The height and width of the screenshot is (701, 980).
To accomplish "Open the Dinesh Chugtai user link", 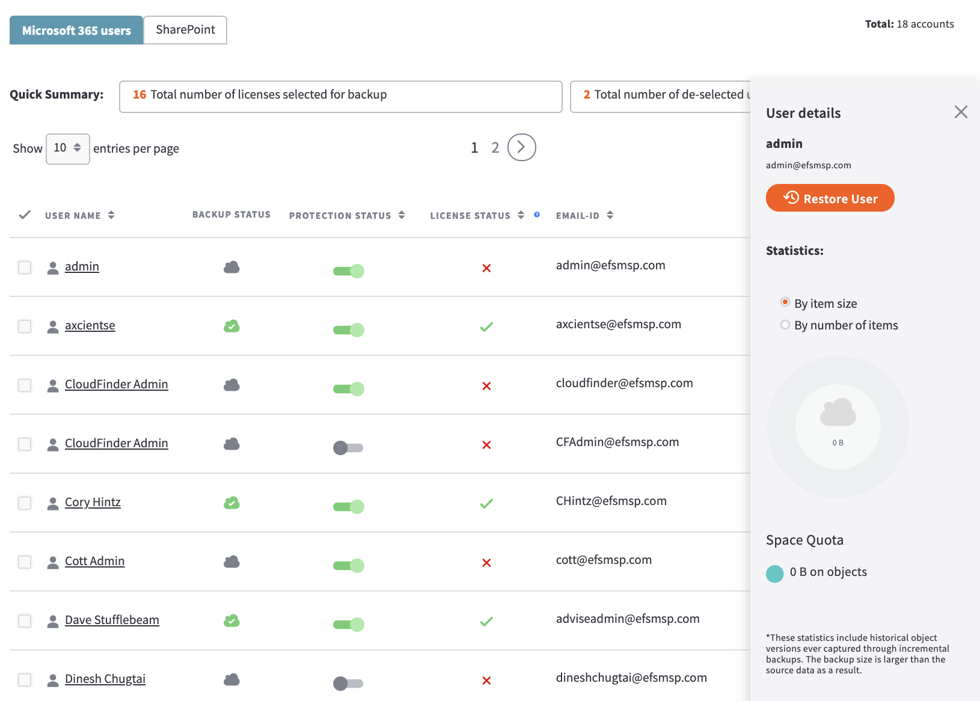I will 105,679.
